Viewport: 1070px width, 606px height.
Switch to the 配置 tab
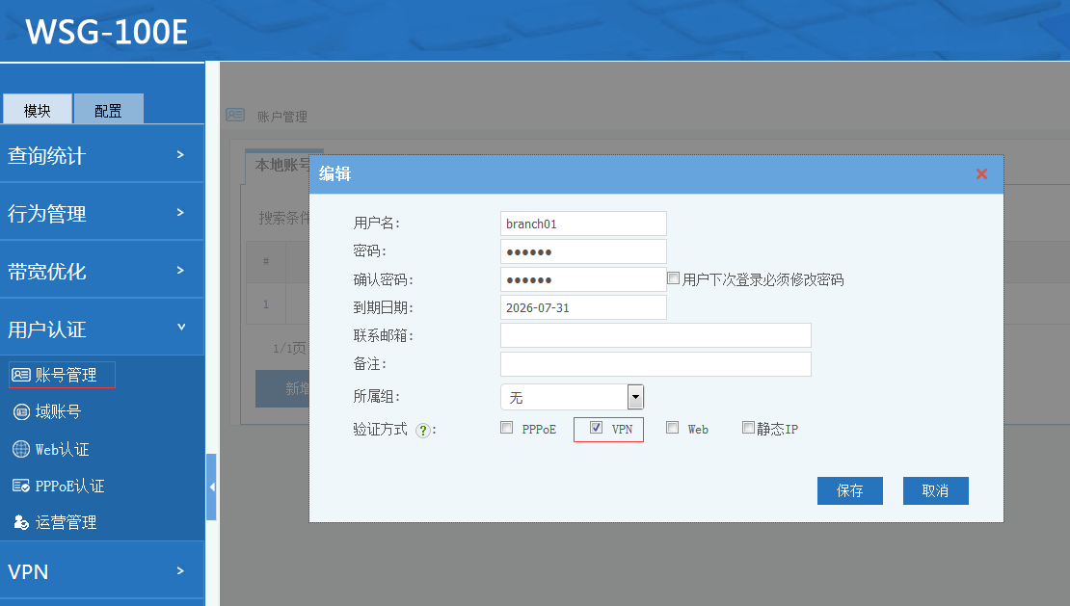108,110
